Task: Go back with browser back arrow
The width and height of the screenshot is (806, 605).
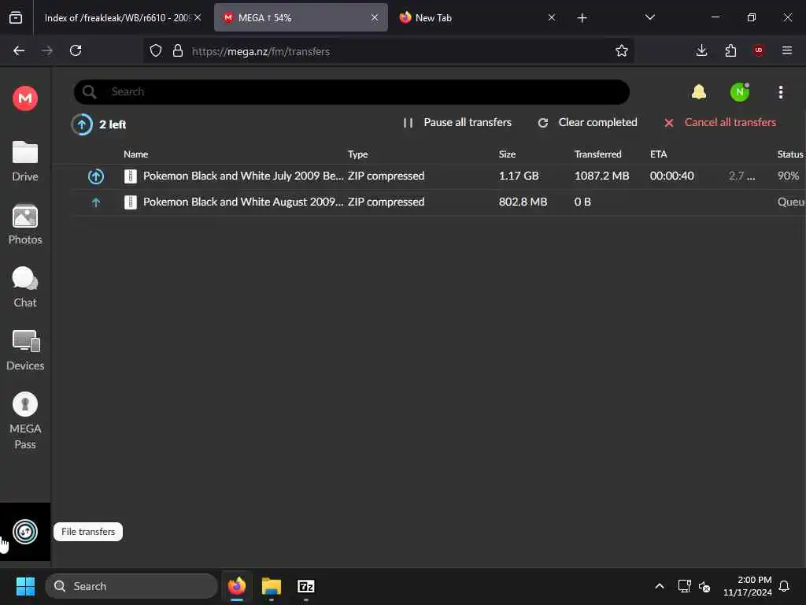Action: click(19, 51)
